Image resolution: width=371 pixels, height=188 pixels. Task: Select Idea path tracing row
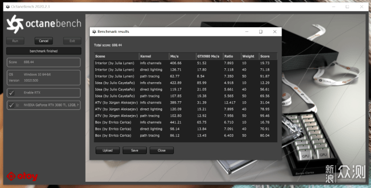click(x=185, y=96)
